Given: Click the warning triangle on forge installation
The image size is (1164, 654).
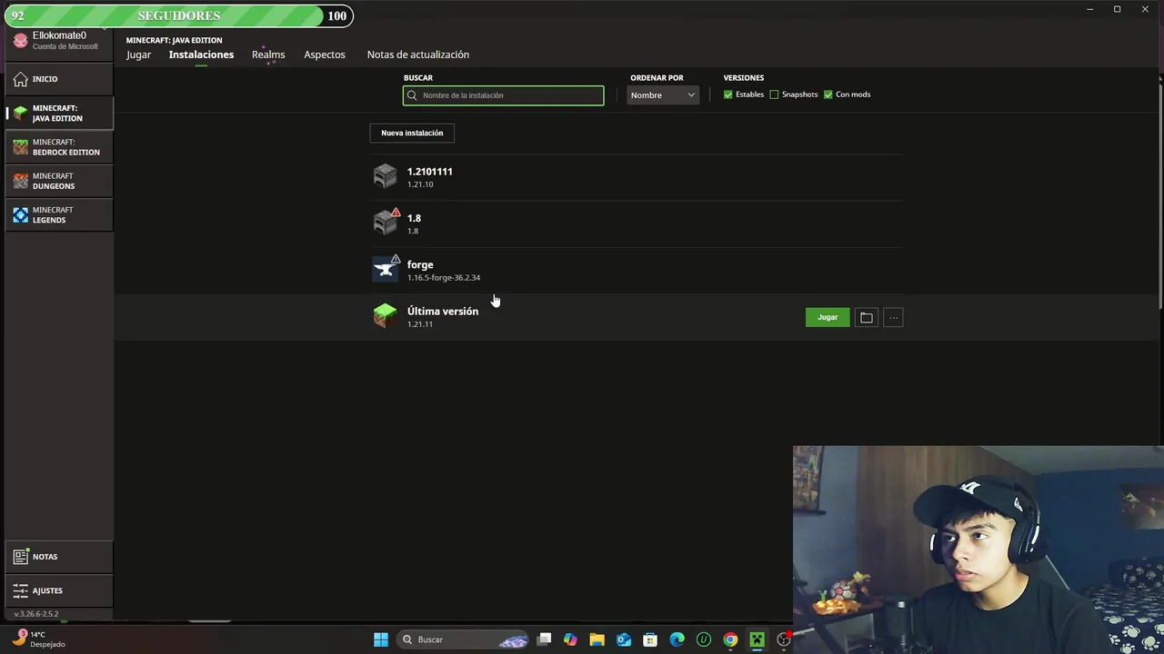Looking at the screenshot, I should coord(396,259).
